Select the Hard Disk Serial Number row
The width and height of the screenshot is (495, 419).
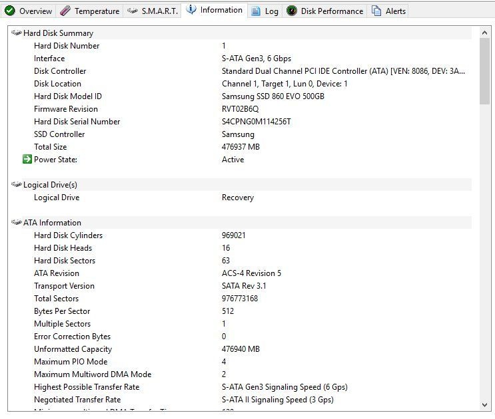(x=77, y=122)
